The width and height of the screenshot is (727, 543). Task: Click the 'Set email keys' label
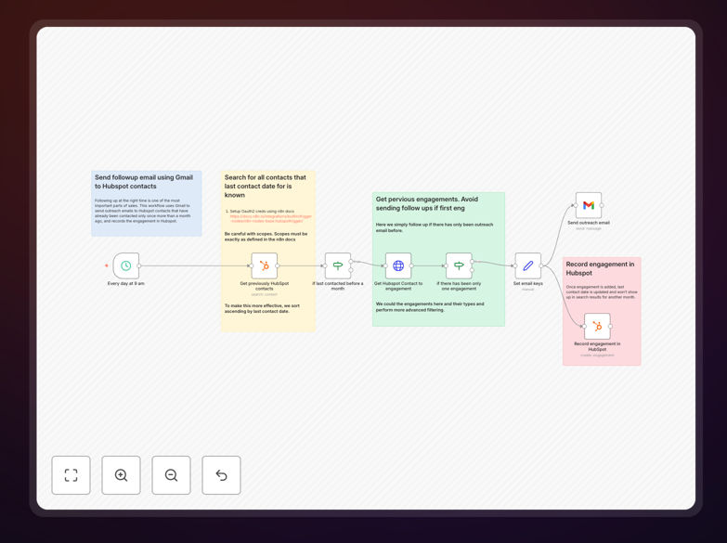[x=528, y=283]
